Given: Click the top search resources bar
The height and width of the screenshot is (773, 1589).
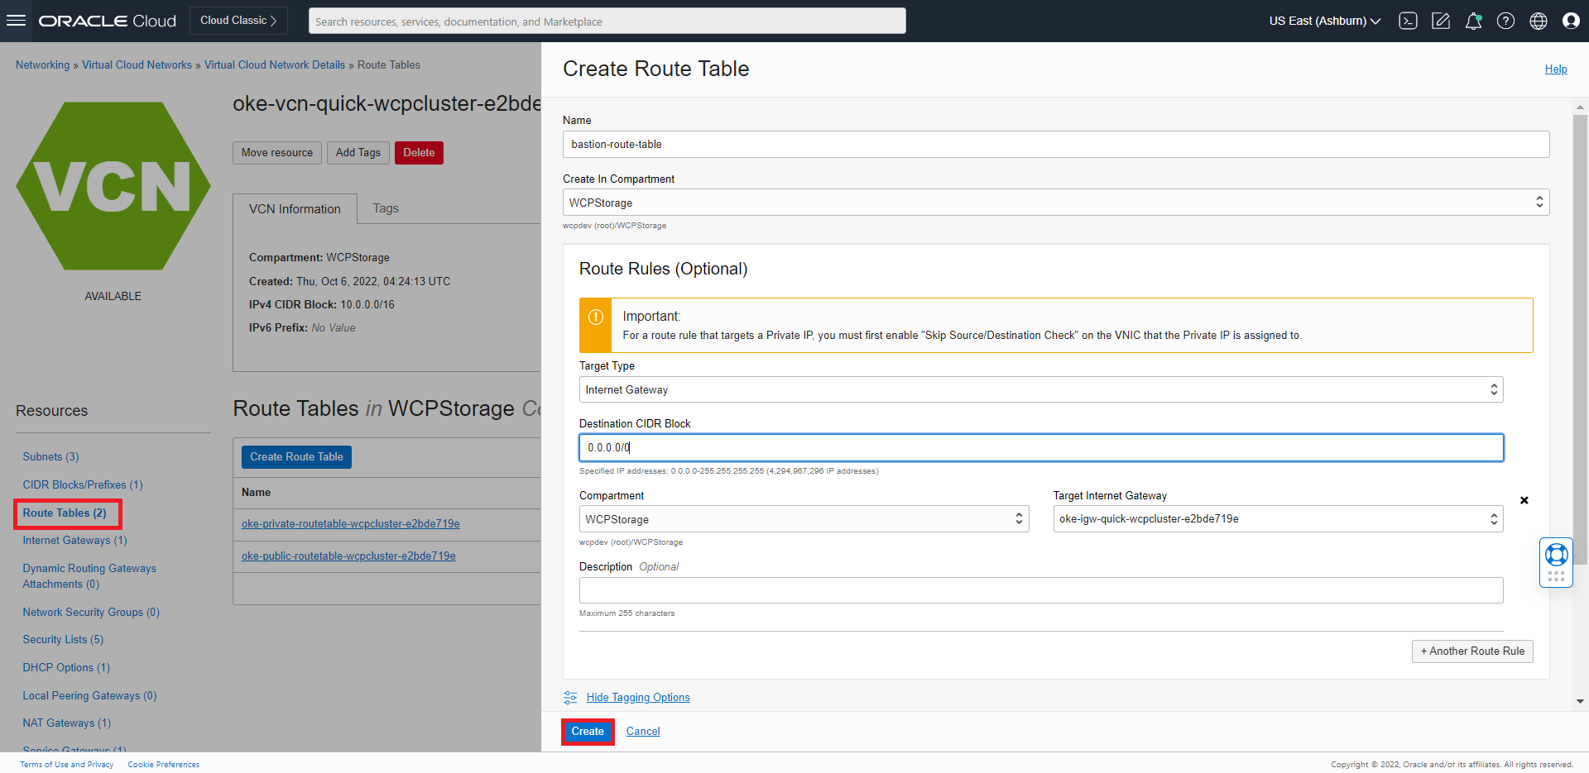Looking at the screenshot, I should (607, 21).
